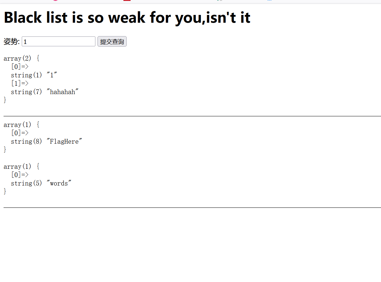This screenshot has height=282, width=381.
Task: Focus the 姿势 text input field
Action: coord(58,42)
